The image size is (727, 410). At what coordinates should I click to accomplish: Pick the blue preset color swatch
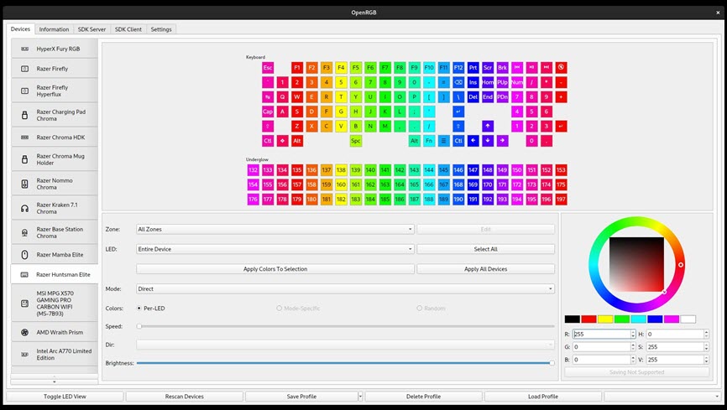point(655,319)
